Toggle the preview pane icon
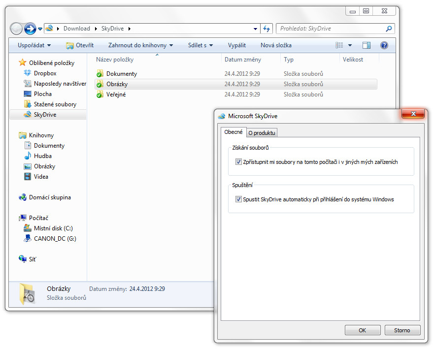Image resolution: width=434 pixels, height=349 pixels. [367, 45]
